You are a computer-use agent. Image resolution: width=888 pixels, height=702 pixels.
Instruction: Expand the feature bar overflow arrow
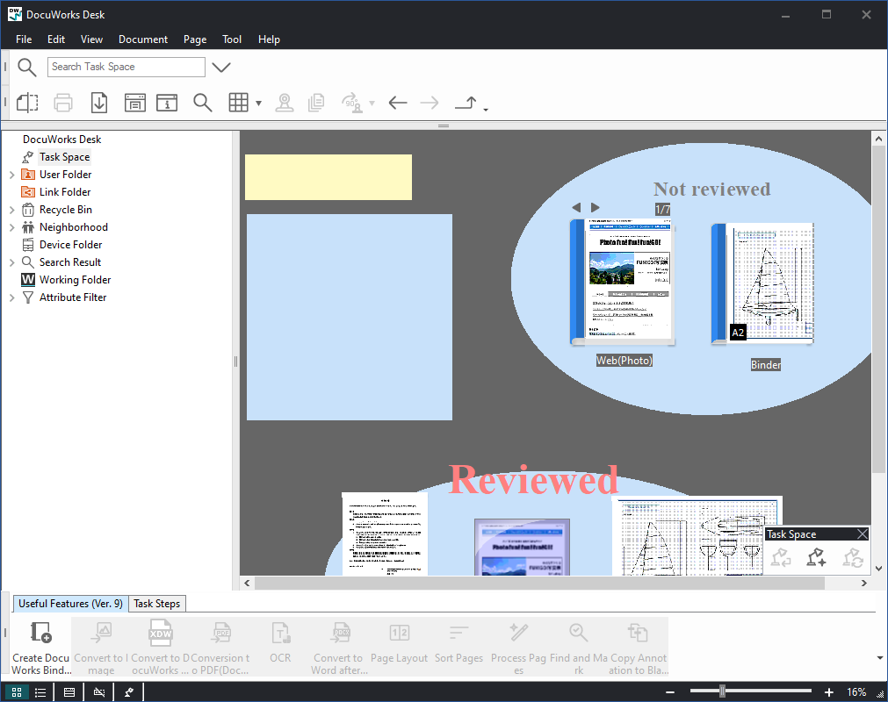pos(880,657)
